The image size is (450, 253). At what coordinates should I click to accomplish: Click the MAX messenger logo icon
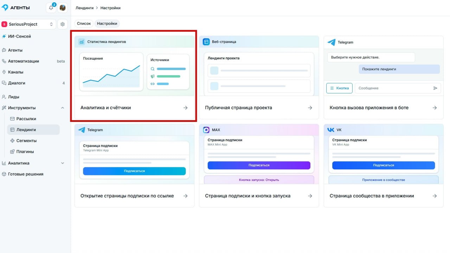coord(206,130)
